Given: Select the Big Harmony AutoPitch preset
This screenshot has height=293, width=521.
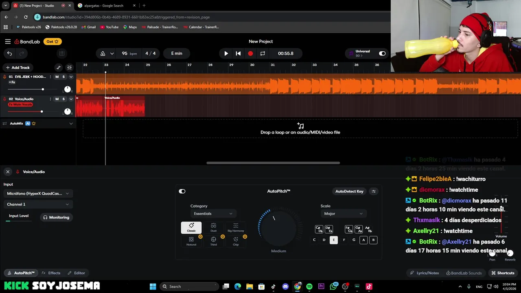Looking at the screenshot, I should point(236,227).
